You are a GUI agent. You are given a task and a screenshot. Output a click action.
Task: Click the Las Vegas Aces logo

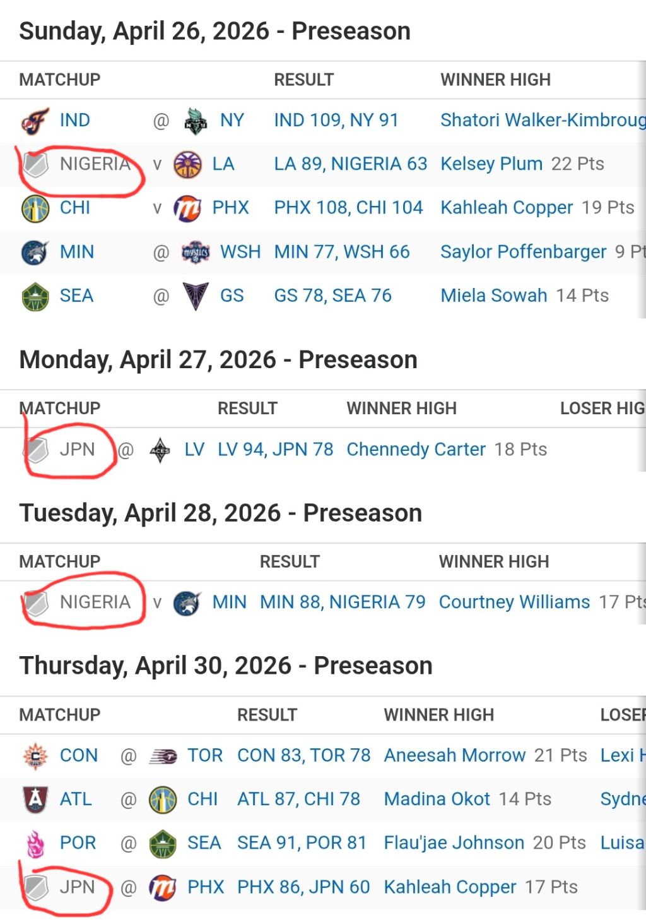click(160, 450)
